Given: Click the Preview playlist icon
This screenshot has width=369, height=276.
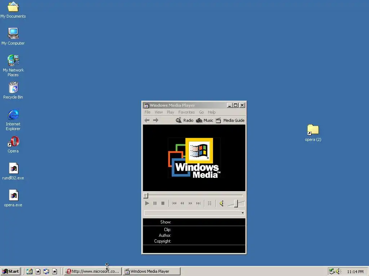Looking at the screenshot, I should (x=209, y=203).
